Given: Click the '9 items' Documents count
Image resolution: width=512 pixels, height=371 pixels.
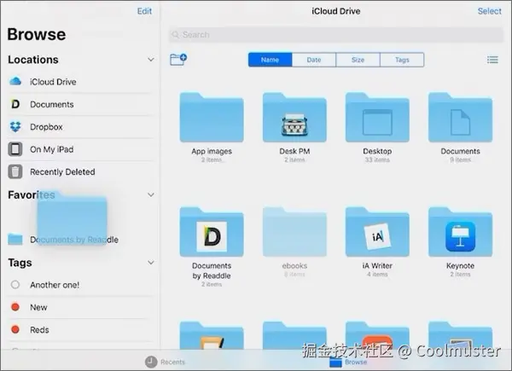Looking at the screenshot, I should [461, 159].
